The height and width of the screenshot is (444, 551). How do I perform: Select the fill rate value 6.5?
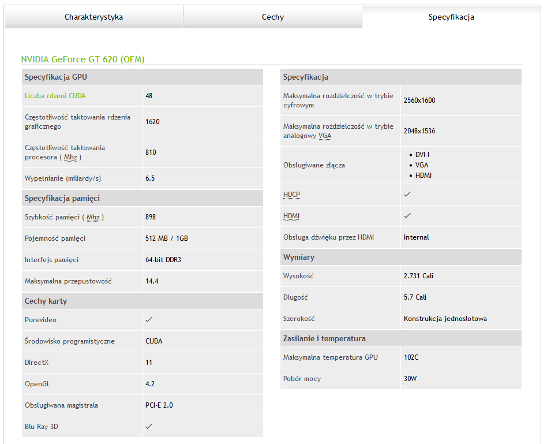coord(150,178)
